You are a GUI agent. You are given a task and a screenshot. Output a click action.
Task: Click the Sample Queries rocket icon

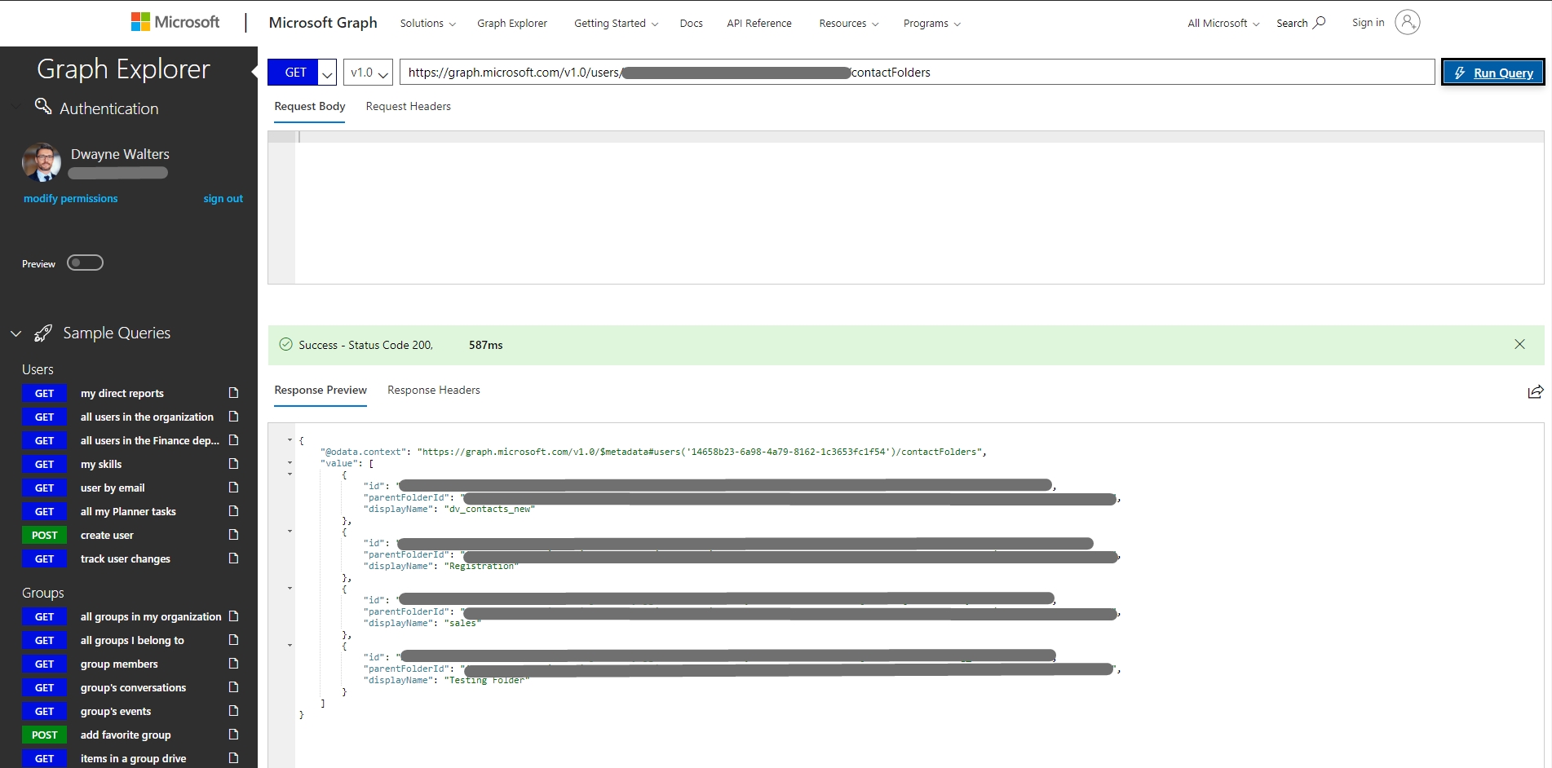43,333
